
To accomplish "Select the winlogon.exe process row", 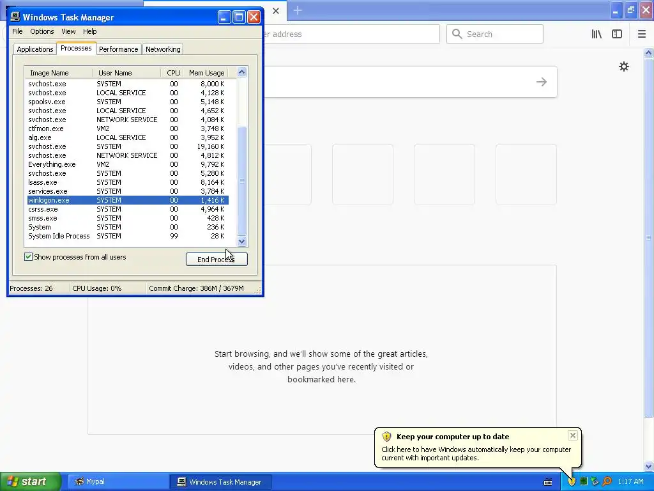I will pos(128,200).
